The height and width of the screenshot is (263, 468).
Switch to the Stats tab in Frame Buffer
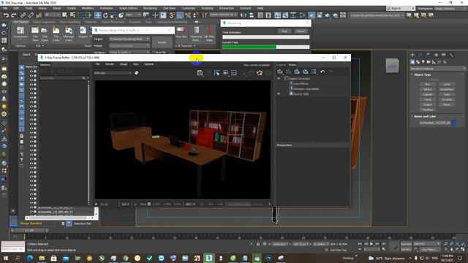(292, 65)
